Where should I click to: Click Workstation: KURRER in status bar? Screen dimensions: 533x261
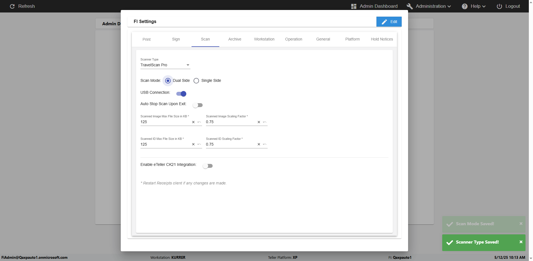tap(168, 258)
